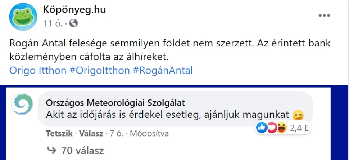Expand the 70 válasz replies thread
The width and height of the screenshot is (349, 160).
(82, 150)
